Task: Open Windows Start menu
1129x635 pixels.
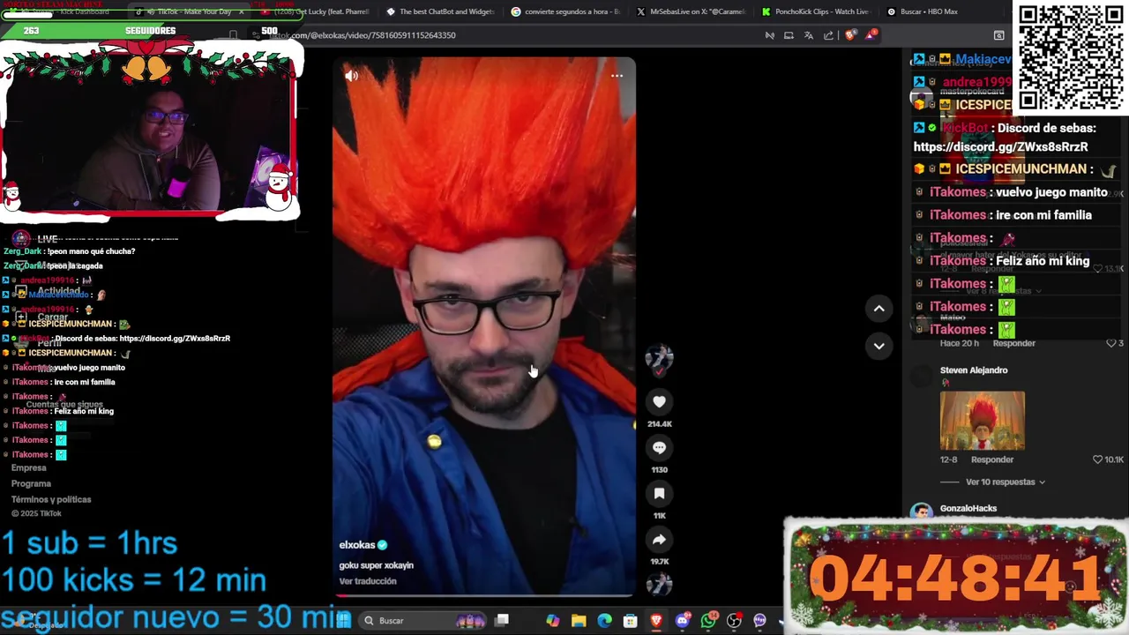Action: point(344,621)
